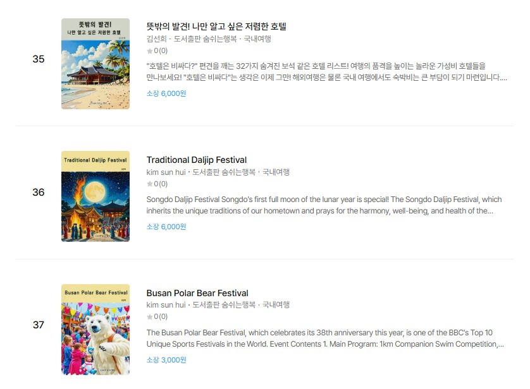
Task: Click 국내여행 category on Busan Polar Bear Festival
Action: [276, 304]
